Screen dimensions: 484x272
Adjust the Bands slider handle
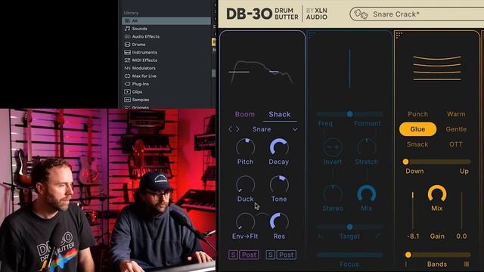click(408, 255)
